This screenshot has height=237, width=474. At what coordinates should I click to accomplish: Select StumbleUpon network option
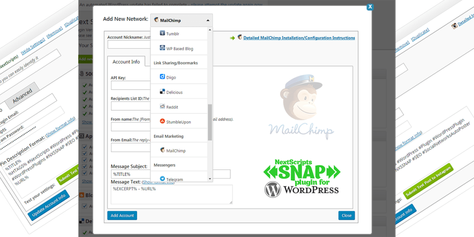(179, 122)
